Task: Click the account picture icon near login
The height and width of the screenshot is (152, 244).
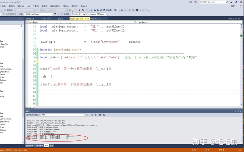Action: click(241, 6)
